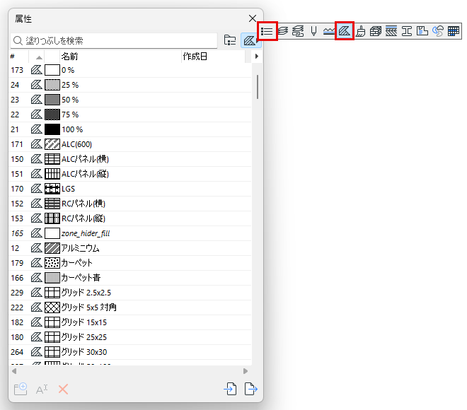Click the sort-arrow column header
This screenshot has height=410, width=467.
[39, 57]
